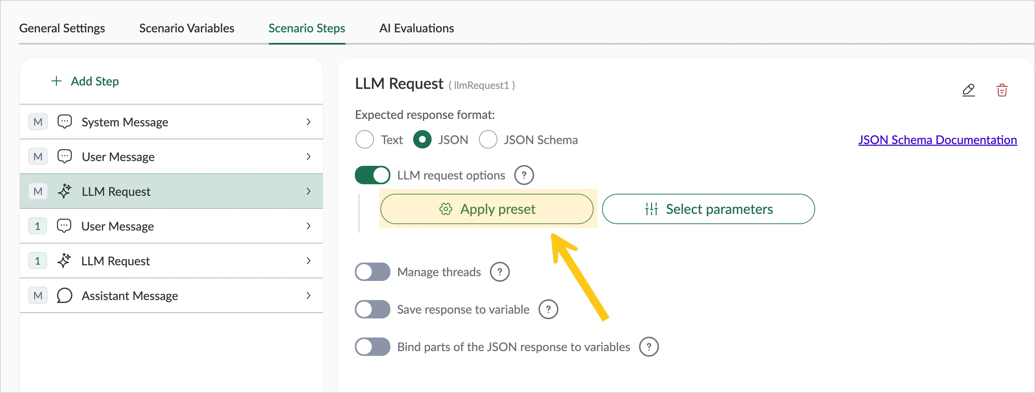Click the pencil edit icon for LLM Request

click(x=968, y=90)
